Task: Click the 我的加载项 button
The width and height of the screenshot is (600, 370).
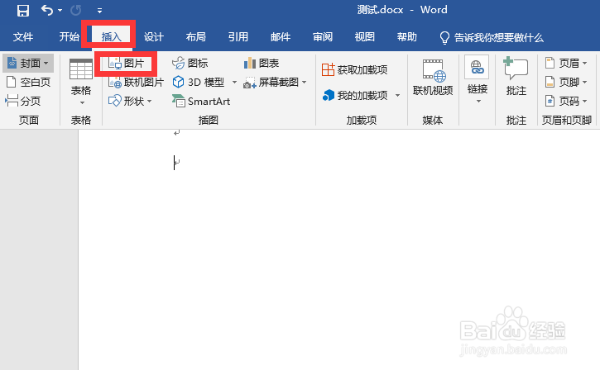Action: pyautogui.click(x=354, y=95)
